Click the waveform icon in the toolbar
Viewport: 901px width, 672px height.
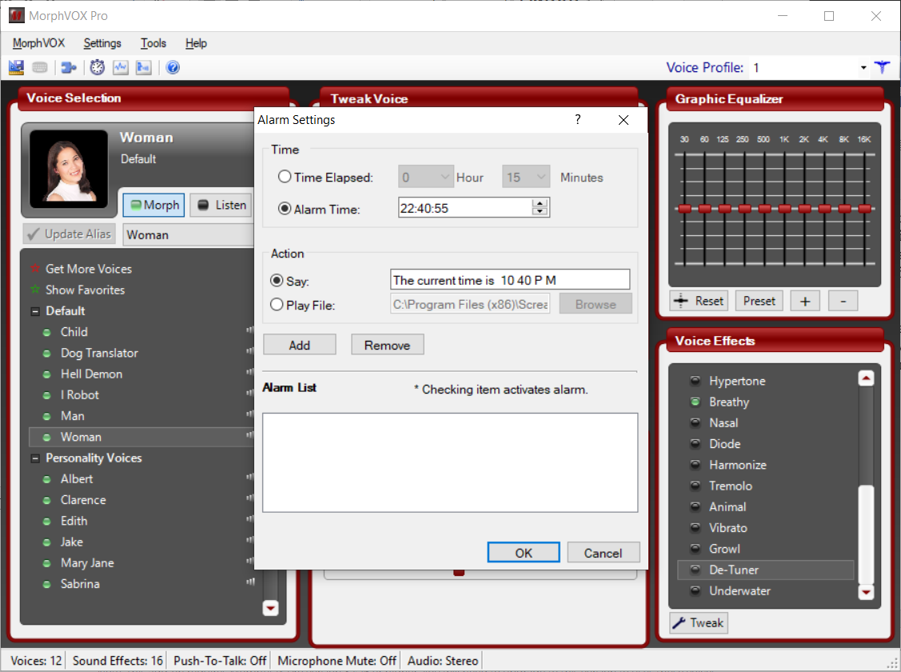pos(120,68)
